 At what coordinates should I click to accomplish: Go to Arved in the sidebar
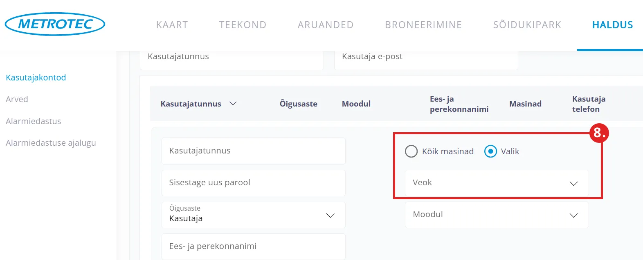coord(17,99)
